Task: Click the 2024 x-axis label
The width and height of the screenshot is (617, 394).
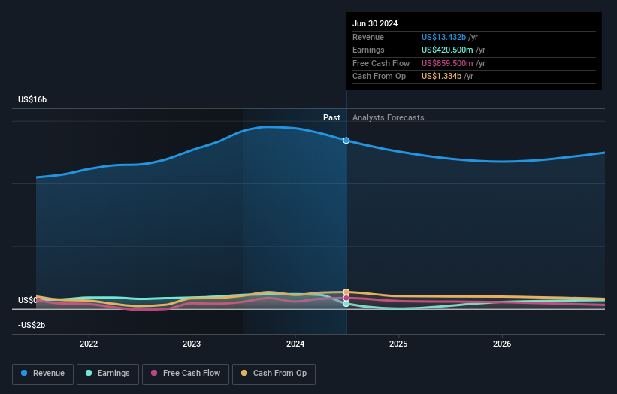Action: (295, 344)
